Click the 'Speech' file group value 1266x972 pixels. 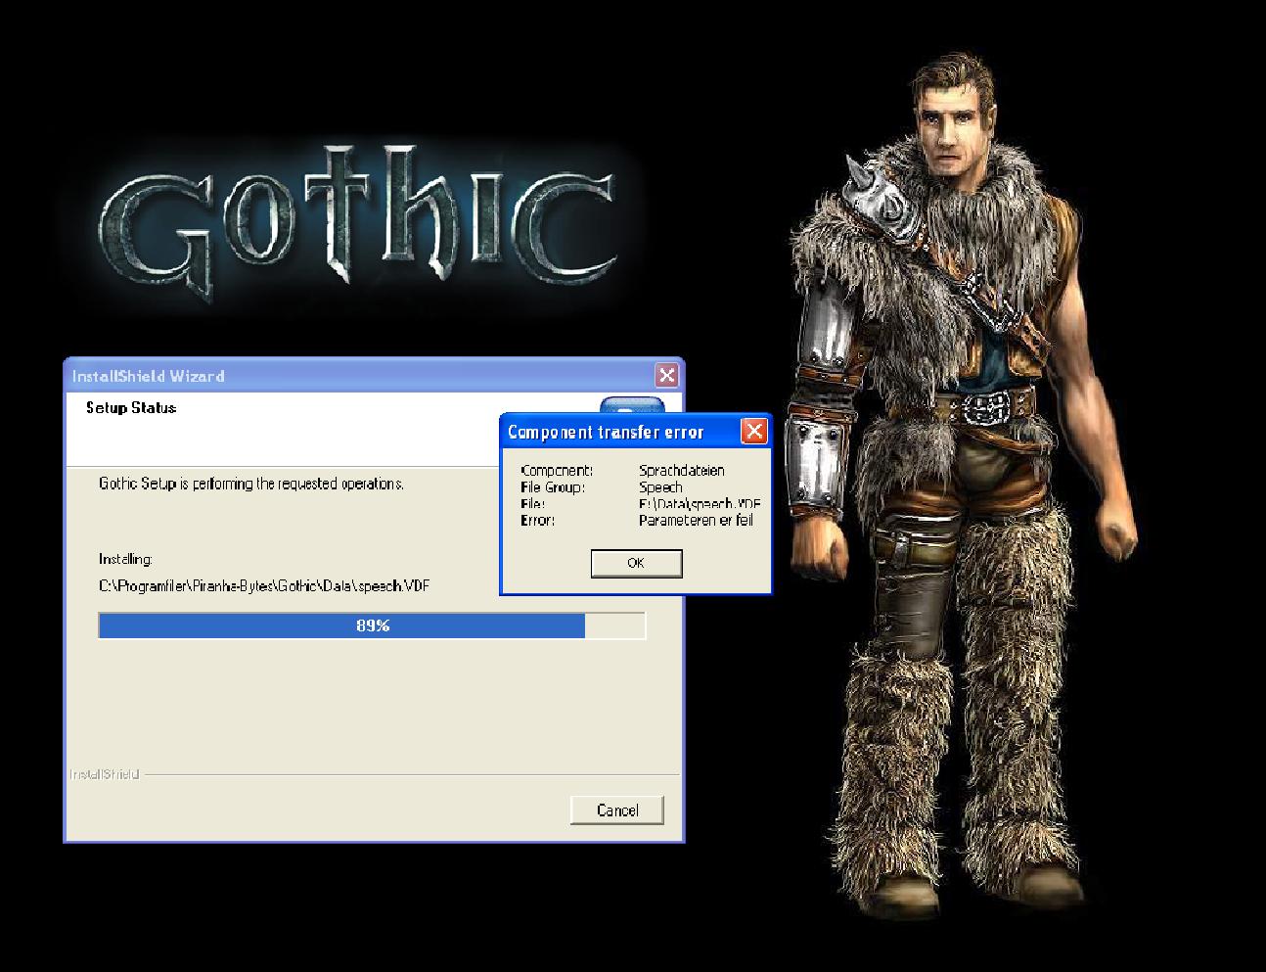click(x=660, y=487)
